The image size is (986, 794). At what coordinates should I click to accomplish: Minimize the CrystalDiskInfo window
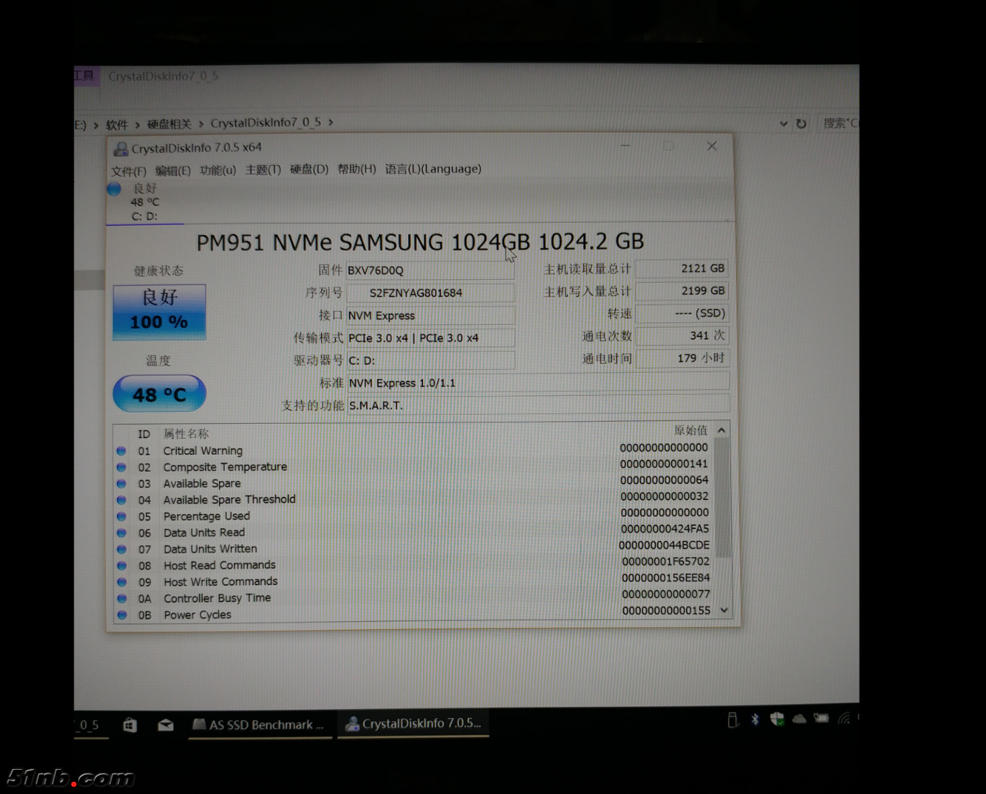tap(625, 146)
